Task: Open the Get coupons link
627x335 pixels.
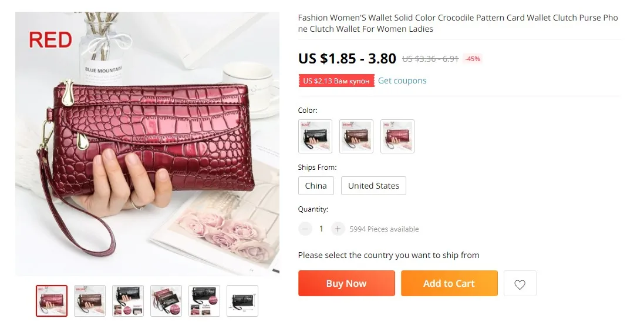Action: tap(402, 81)
